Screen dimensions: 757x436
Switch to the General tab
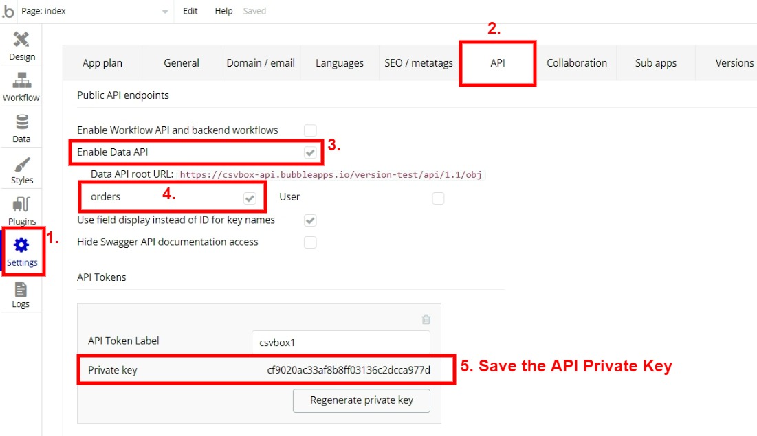point(182,62)
